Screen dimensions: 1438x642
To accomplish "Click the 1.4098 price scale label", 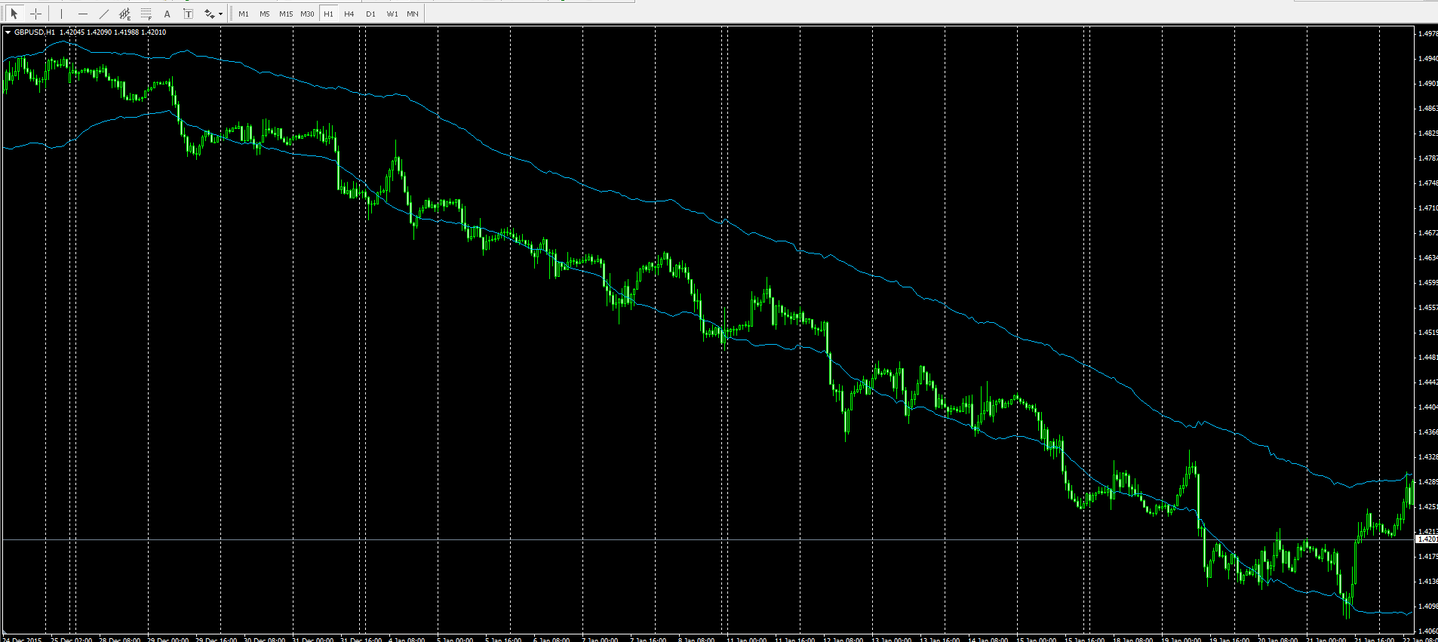I will 1427,606.
